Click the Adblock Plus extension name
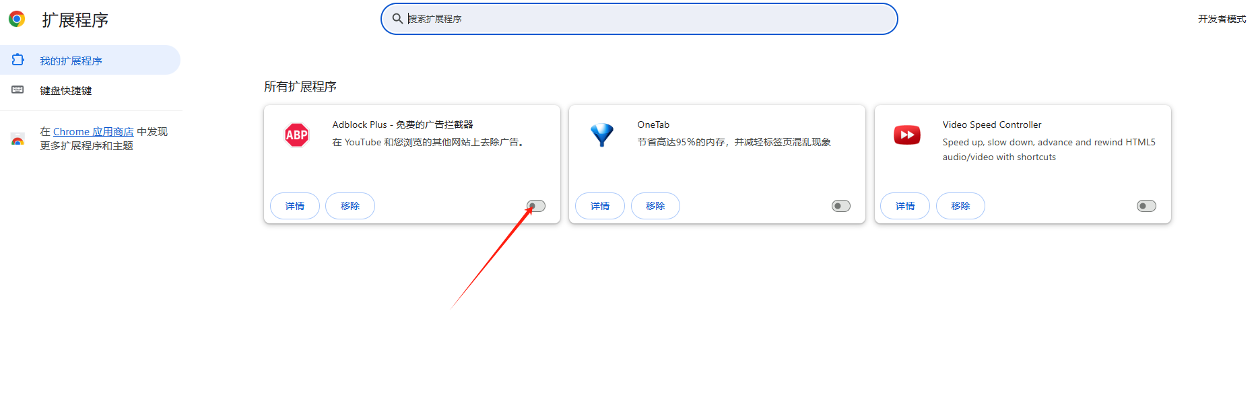Image resolution: width=1258 pixels, height=395 pixels. point(403,124)
